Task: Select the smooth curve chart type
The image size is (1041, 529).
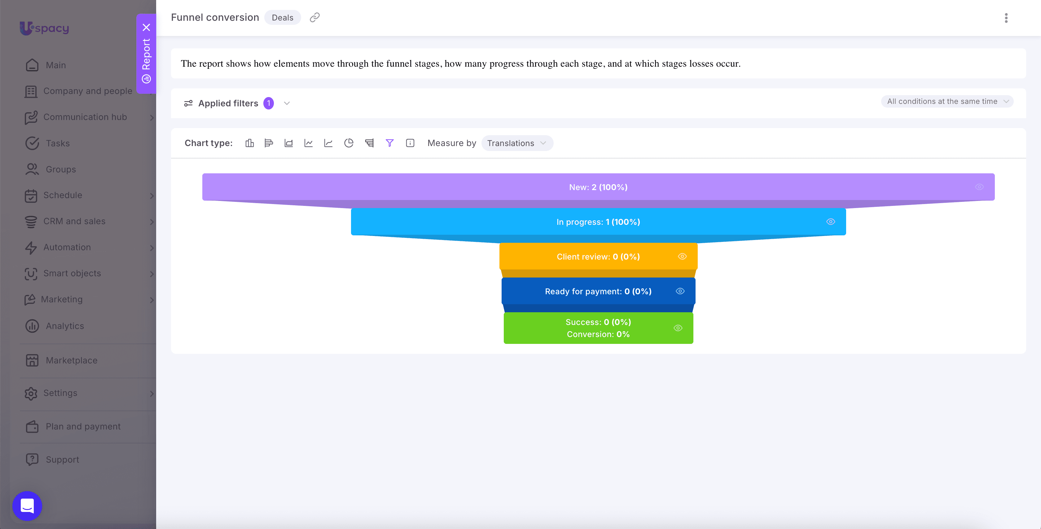Action: point(328,143)
